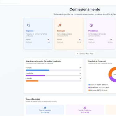Click the Adicionar Nova Pasta button
The image size is (116, 116).
pyautogui.click(x=85, y=54)
